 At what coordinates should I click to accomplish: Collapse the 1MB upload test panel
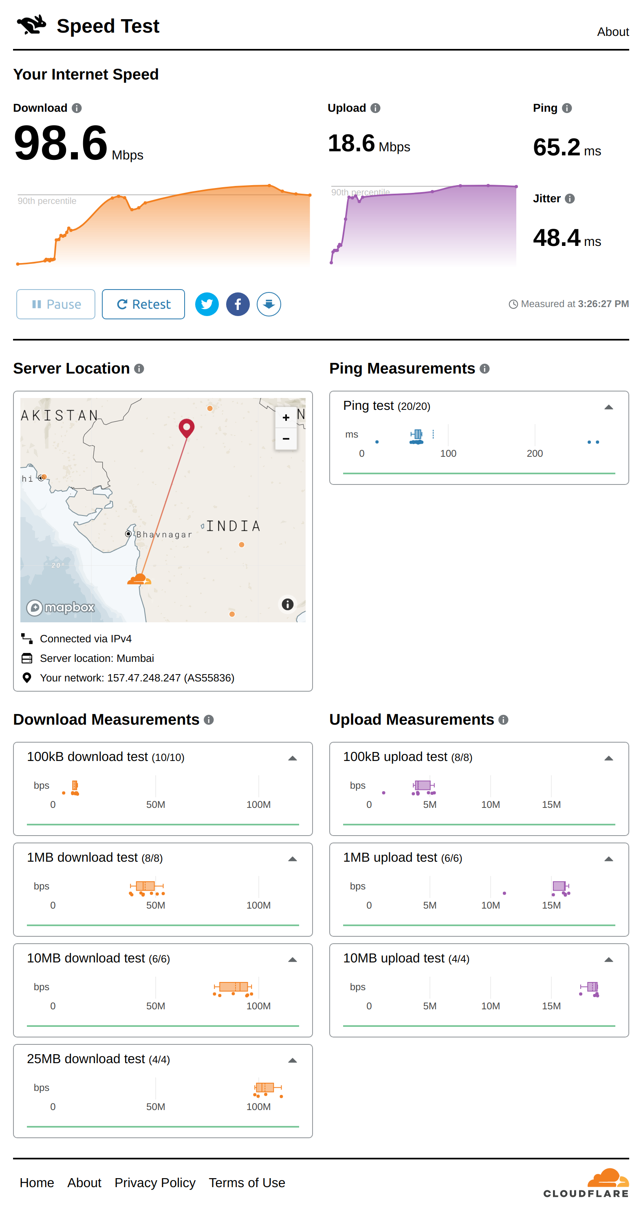(x=608, y=859)
